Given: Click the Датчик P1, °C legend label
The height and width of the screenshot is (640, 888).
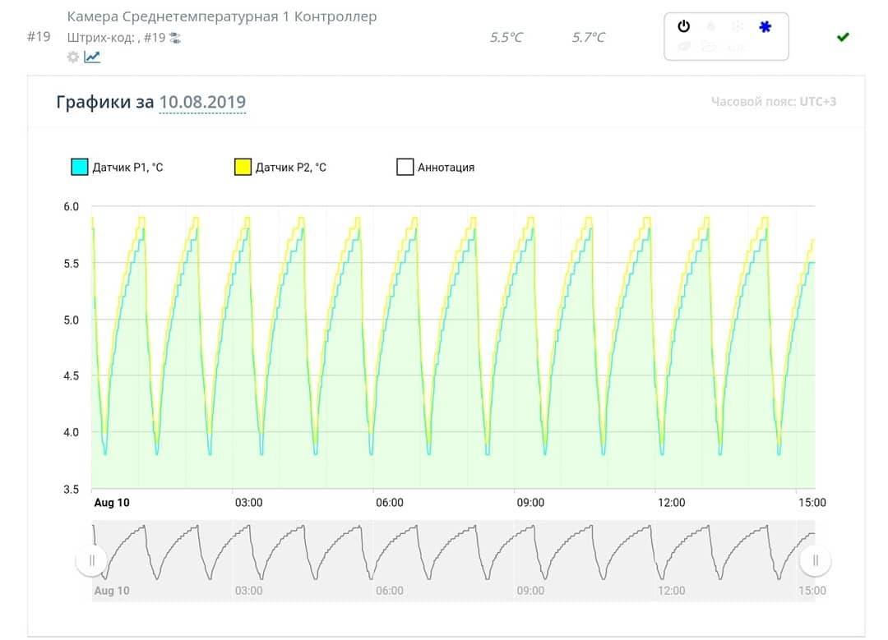Looking at the screenshot, I should point(127,168).
